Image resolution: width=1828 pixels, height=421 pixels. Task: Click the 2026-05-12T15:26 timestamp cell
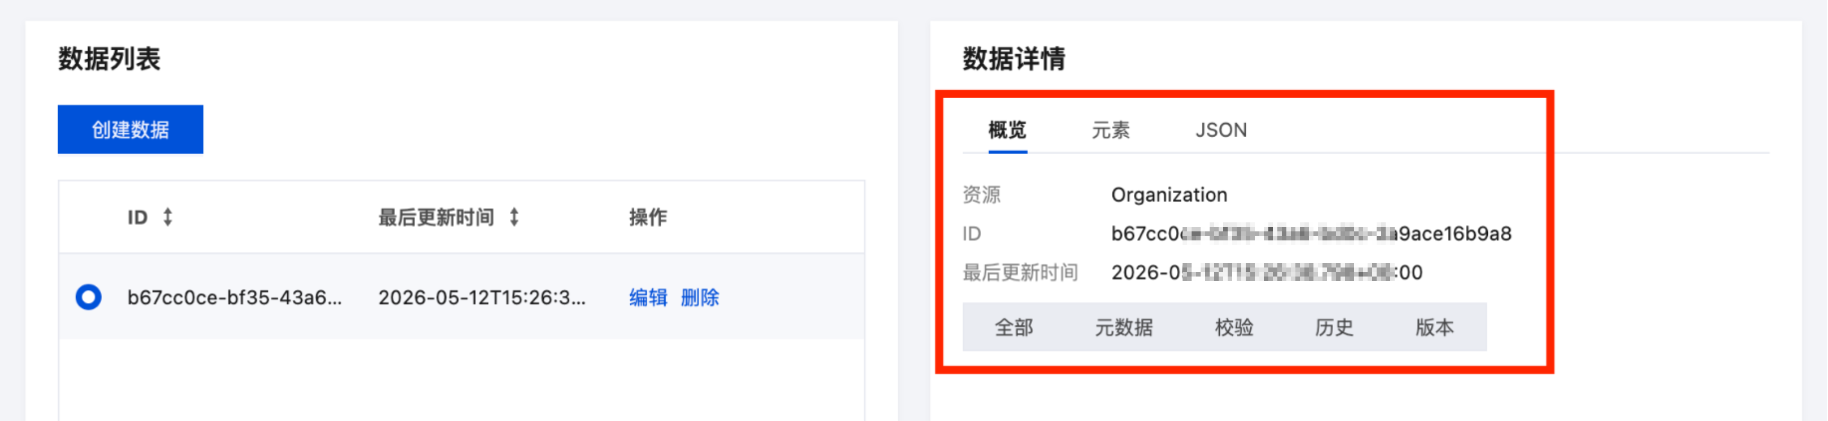[482, 297]
